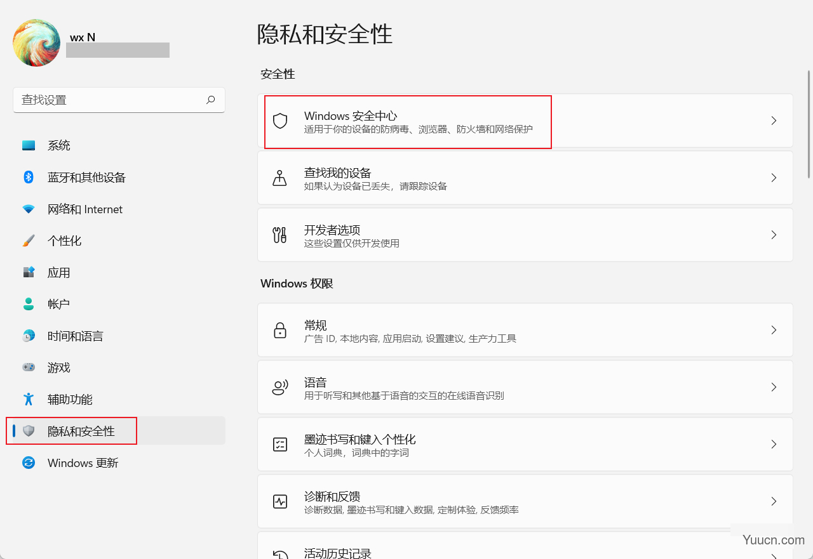Open 查找我的设备 title
The height and width of the screenshot is (559, 813).
[338, 173]
